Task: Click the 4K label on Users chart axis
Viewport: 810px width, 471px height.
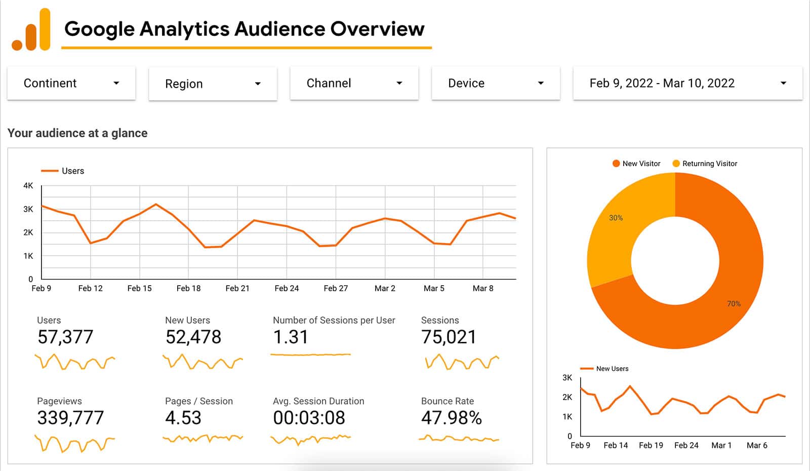Action: pyautogui.click(x=28, y=186)
